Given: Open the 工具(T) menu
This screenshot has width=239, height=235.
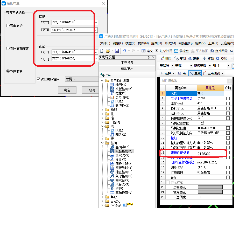Looking at the screenshot, I should [213, 43].
